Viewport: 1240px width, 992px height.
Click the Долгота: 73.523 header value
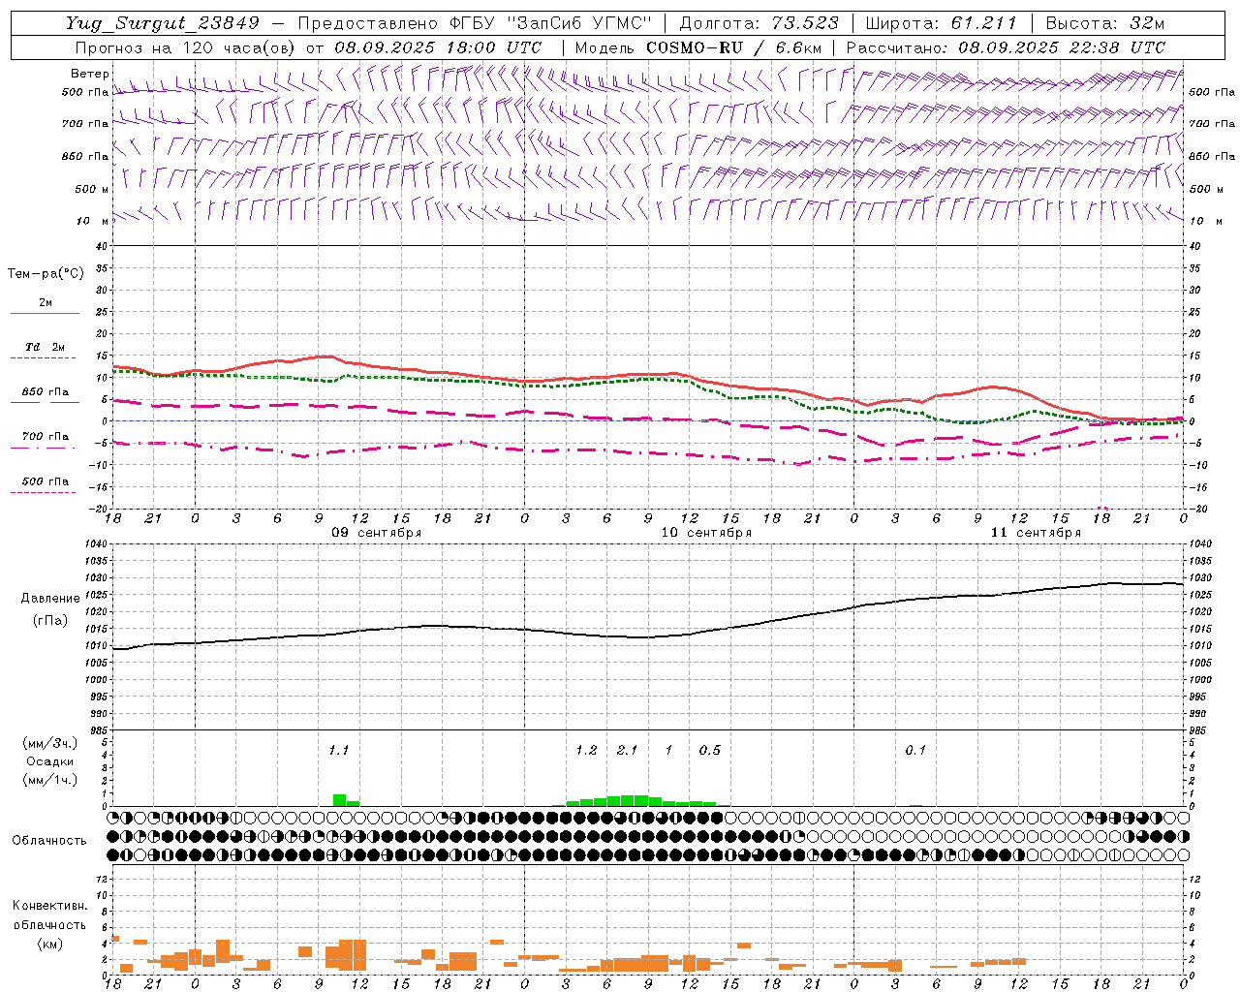point(759,23)
